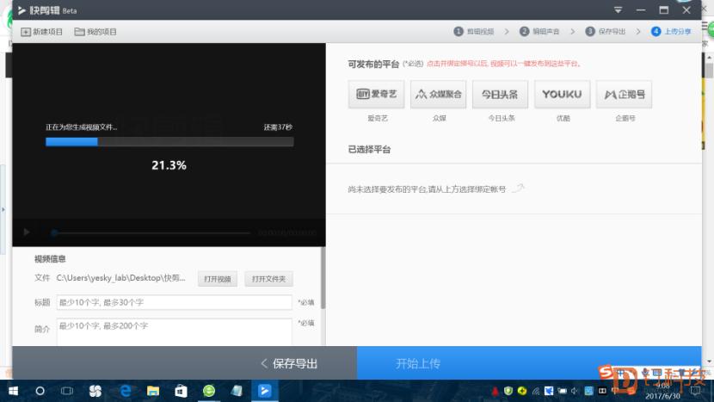The image size is (714, 402).
Task: Select the 爱奇艺 platform button
Action: 376,95
